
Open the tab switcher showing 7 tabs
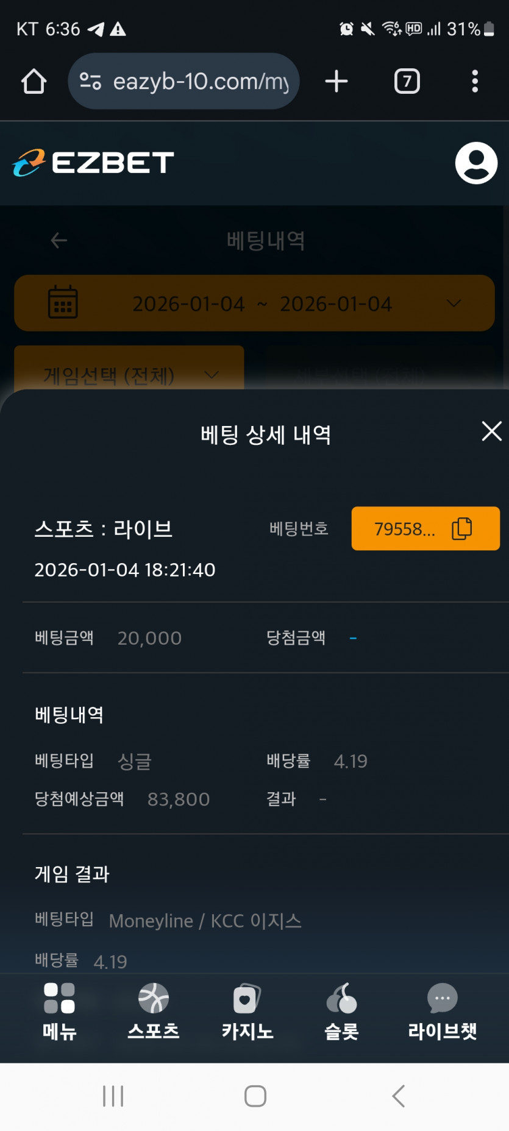pyautogui.click(x=407, y=82)
